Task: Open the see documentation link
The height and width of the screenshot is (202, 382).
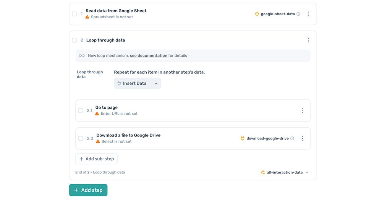Action: tap(149, 56)
